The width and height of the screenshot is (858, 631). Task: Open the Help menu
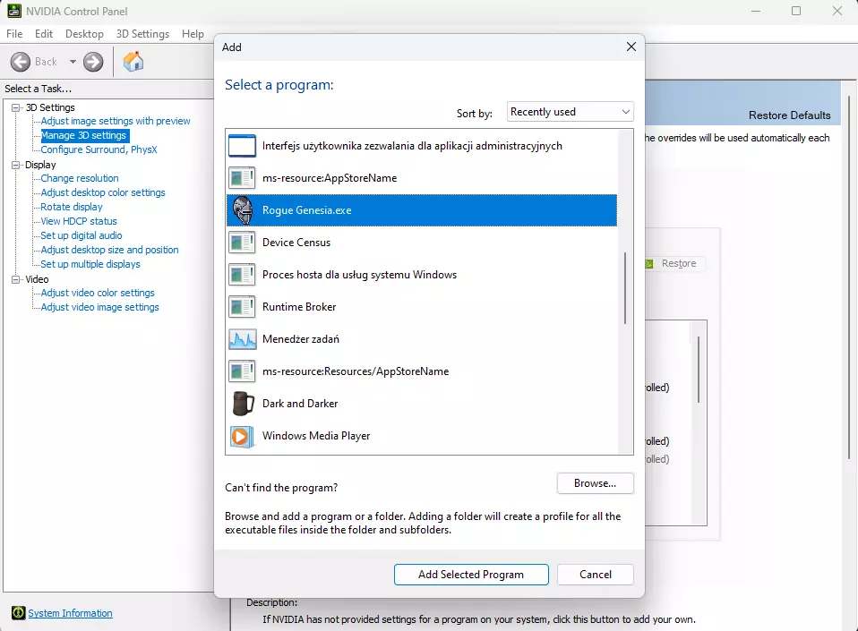(x=193, y=34)
